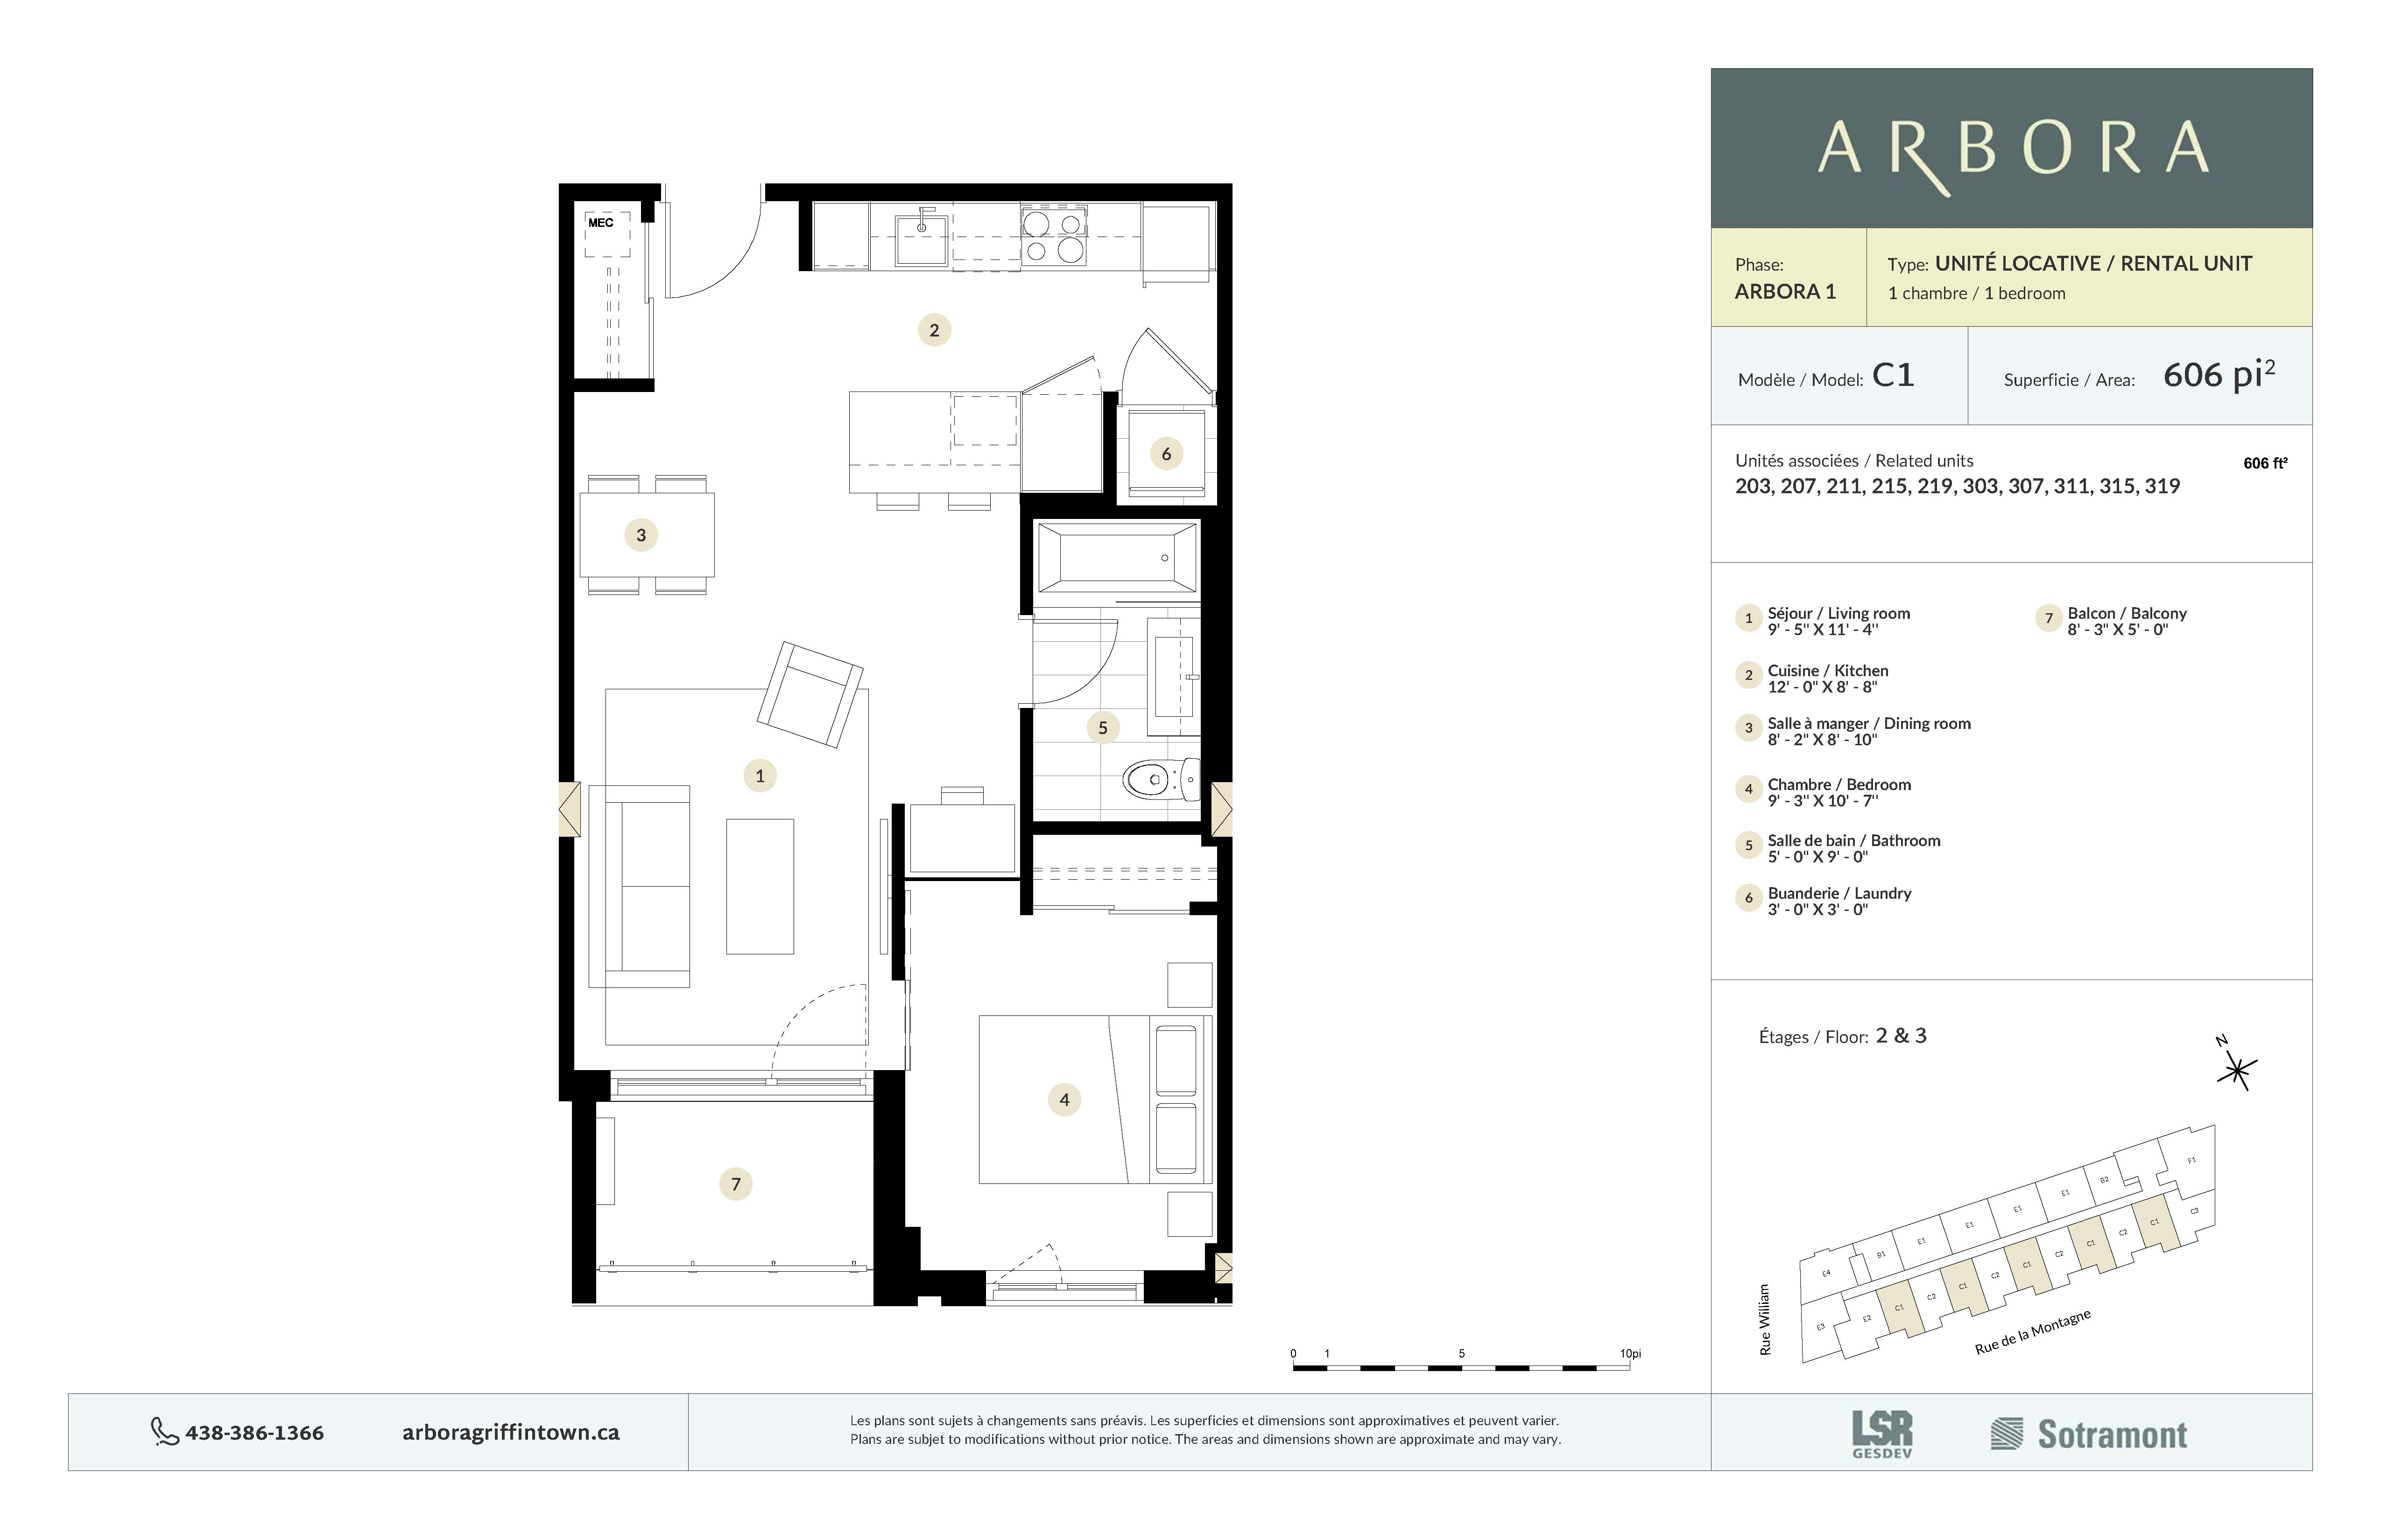Click 'Salle de bain / Bathroom' legend text
The image size is (2381, 1540).
tap(1854, 840)
